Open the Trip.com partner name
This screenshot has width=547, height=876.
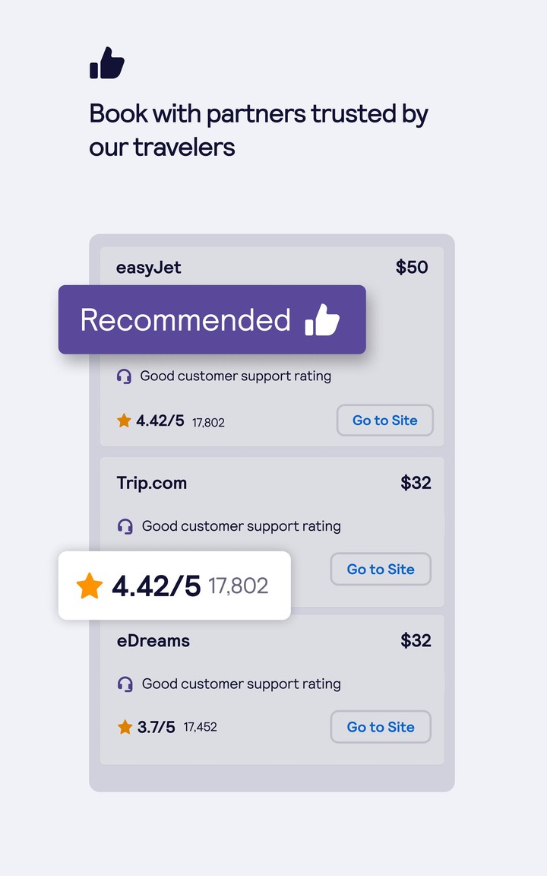point(152,483)
